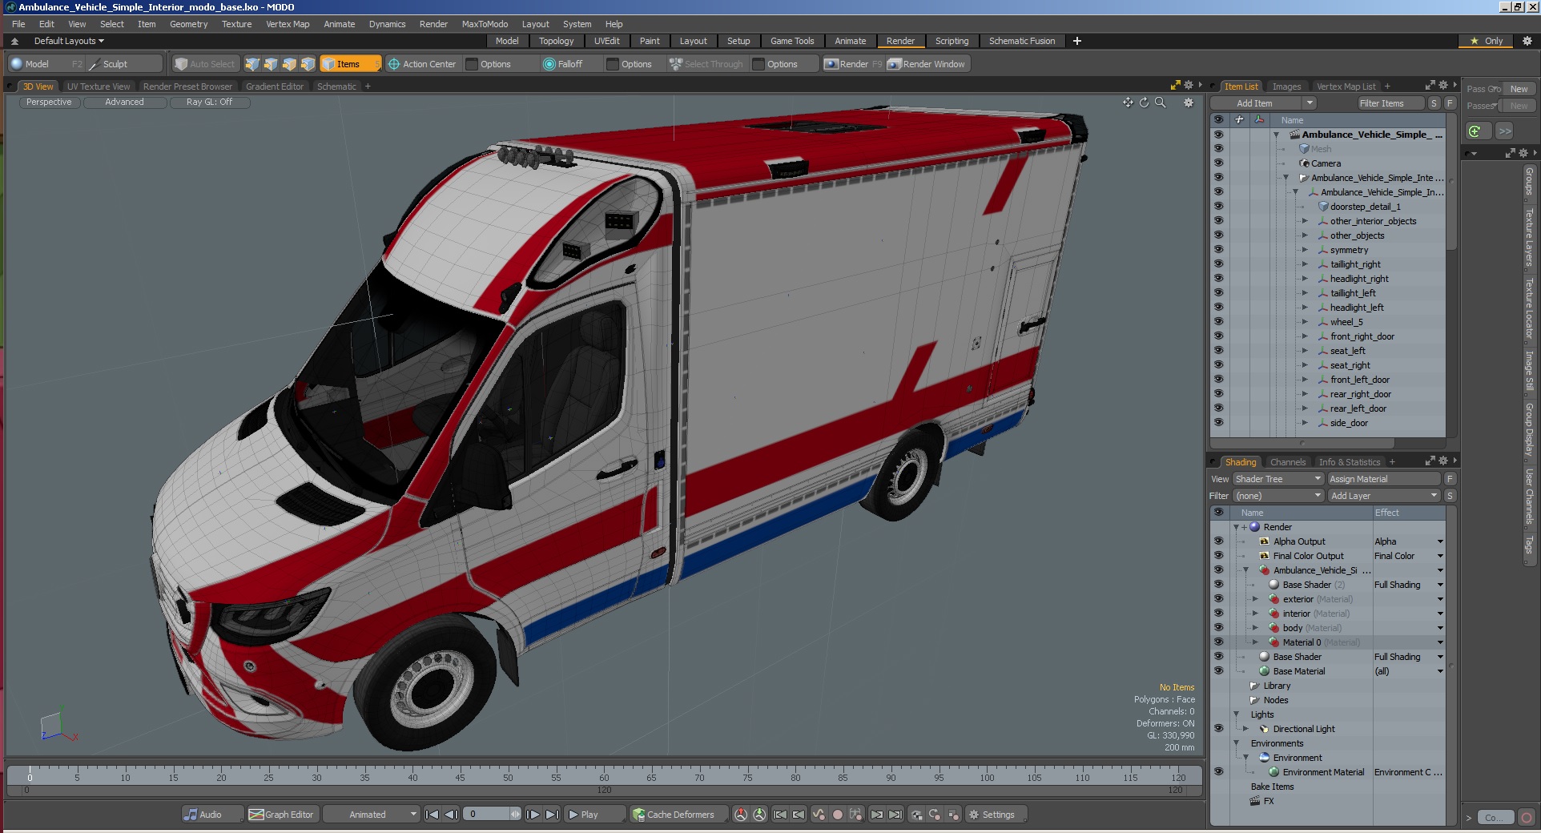Select the Model mode icon
The width and height of the screenshot is (1541, 833).
pyautogui.click(x=17, y=64)
